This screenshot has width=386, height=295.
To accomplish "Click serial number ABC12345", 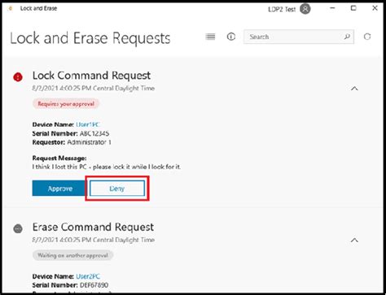I will coord(94,133).
